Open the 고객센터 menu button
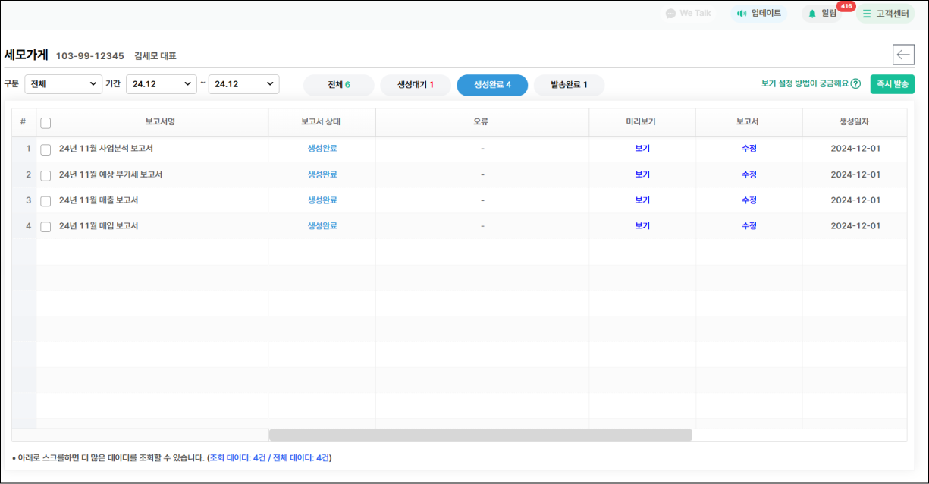The height and width of the screenshot is (484, 929). 886,14
